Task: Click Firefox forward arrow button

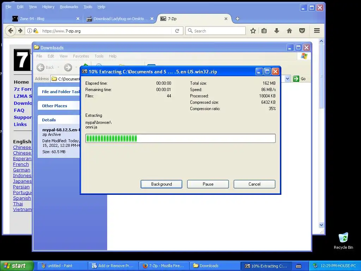Action: pyautogui.click(x=20, y=31)
